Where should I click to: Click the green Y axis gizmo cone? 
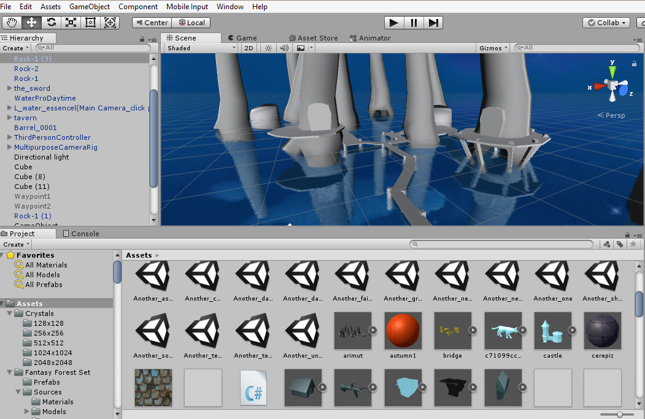tap(612, 72)
